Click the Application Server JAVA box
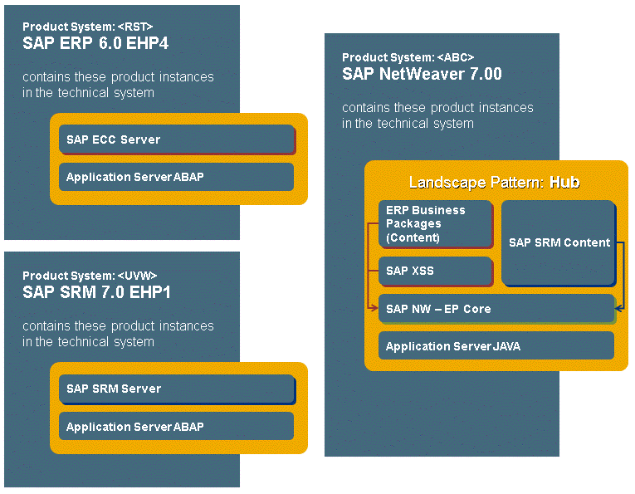635x494 pixels. tap(496, 346)
